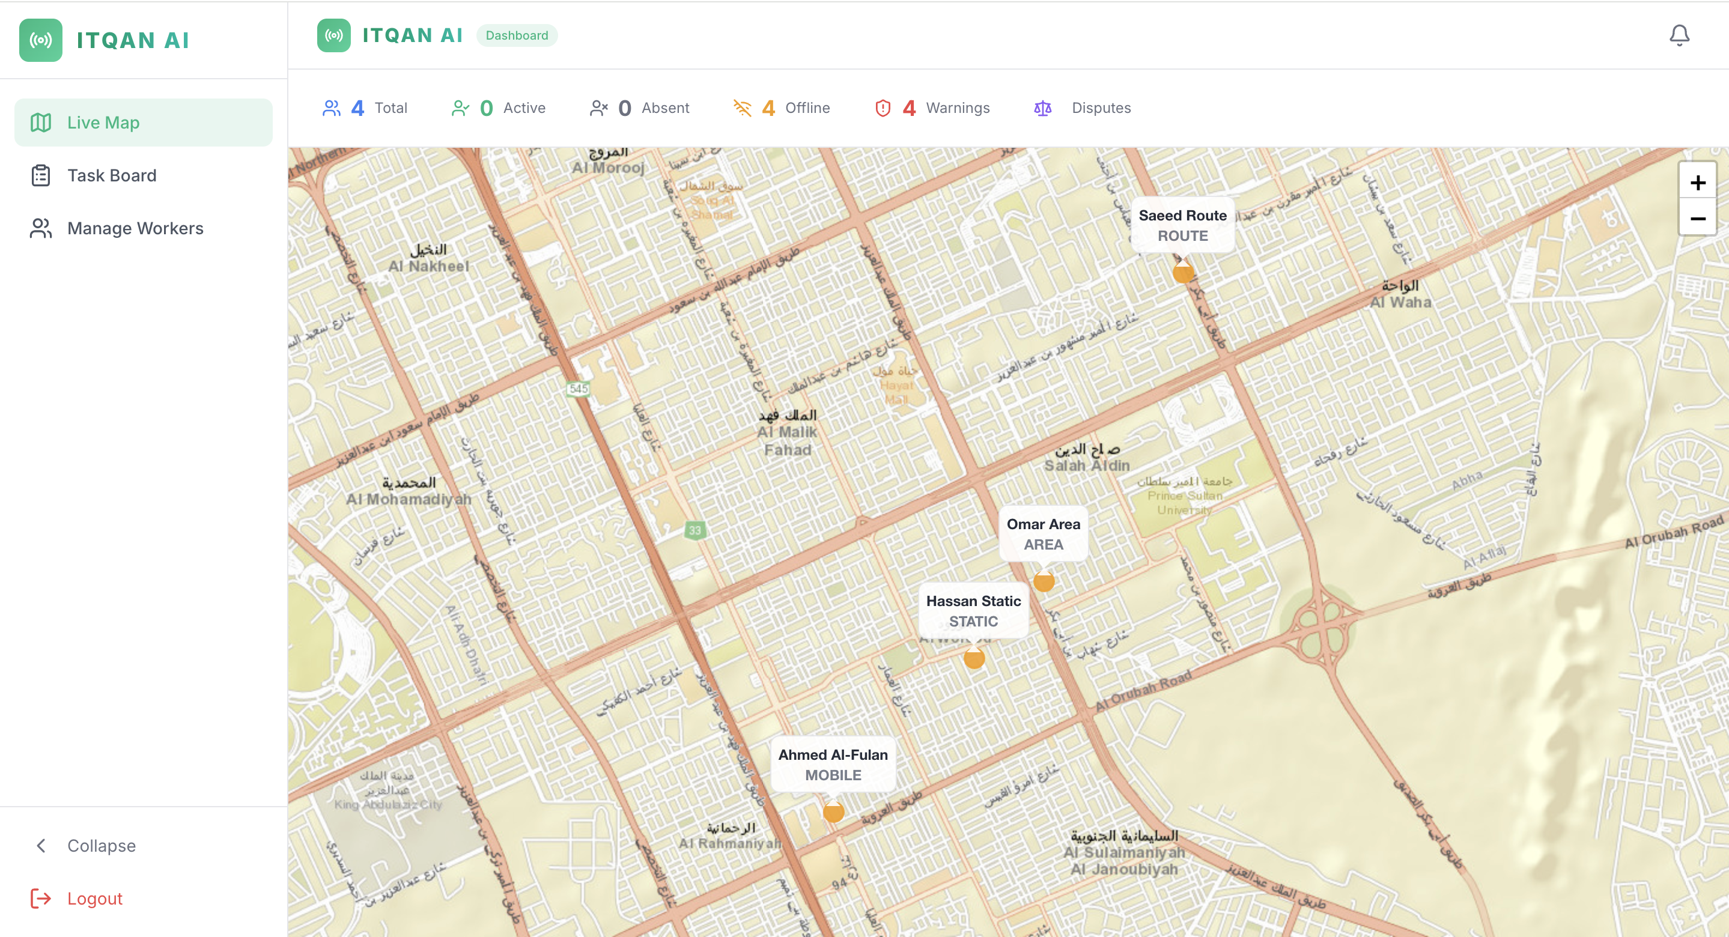Click the Warnings stat label

958,108
